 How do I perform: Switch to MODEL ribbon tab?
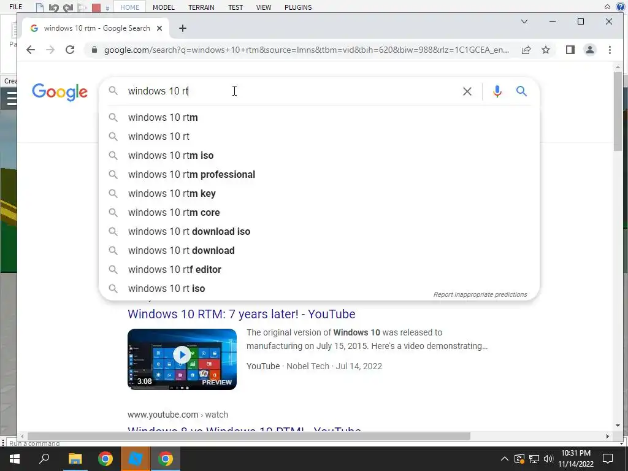click(x=163, y=7)
